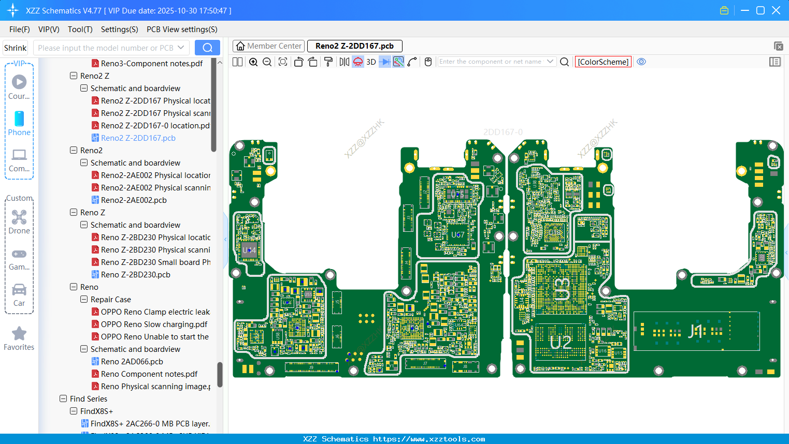The height and width of the screenshot is (444, 789).
Task: Search the entered component or net name
Action: 565,62
